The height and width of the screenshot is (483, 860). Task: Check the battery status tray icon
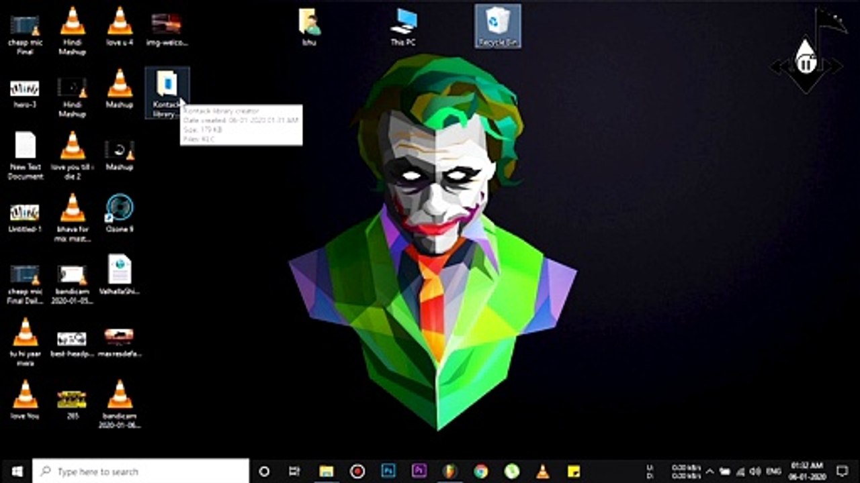point(725,471)
